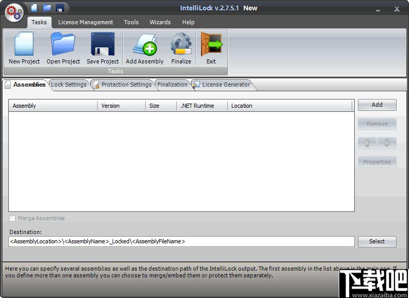Click the "Tasks" ribbon group caption
This screenshot has width=409, height=298.
115,71
